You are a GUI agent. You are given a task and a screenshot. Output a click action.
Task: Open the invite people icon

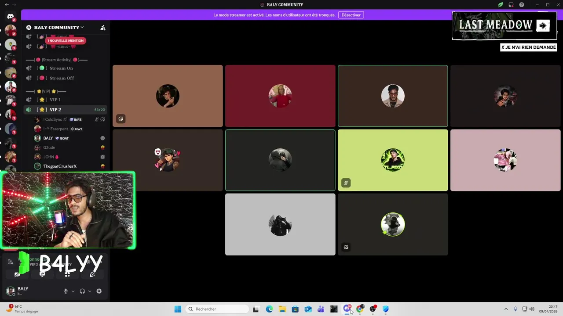[x=103, y=27]
